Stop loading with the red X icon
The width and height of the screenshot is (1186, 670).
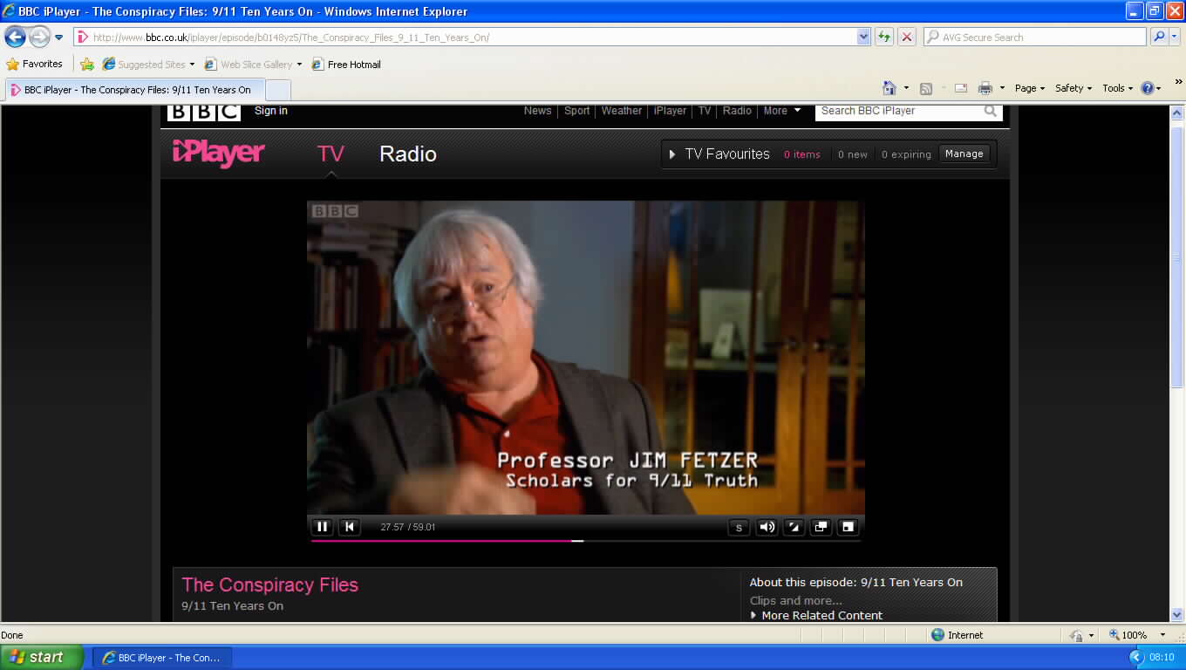[907, 37]
